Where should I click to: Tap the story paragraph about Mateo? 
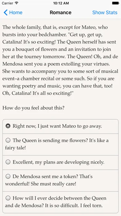click(60, 60)
